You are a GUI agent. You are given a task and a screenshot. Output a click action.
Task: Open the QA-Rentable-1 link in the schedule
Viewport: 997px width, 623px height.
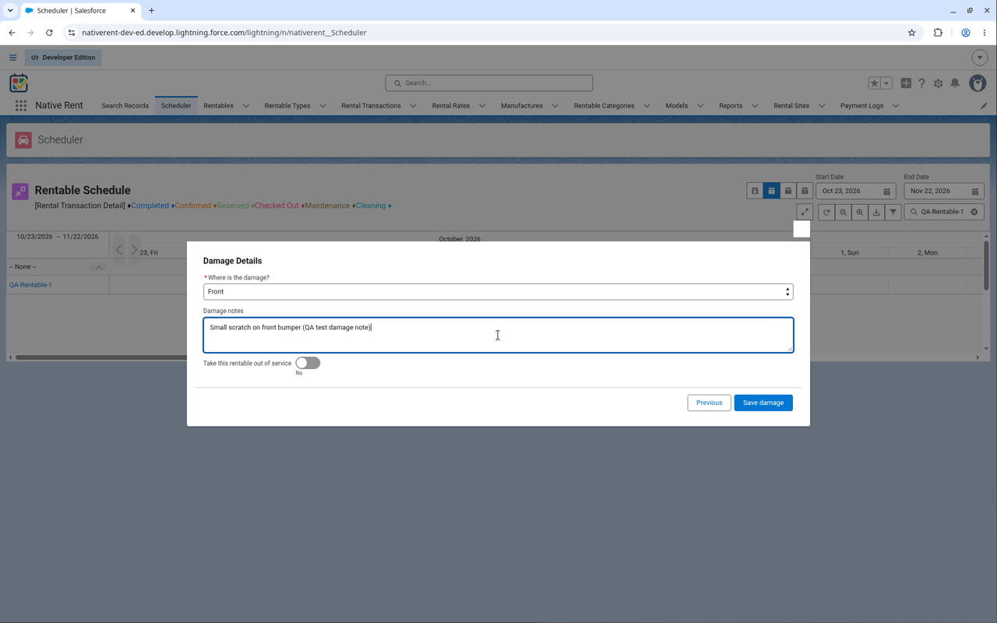click(x=30, y=285)
